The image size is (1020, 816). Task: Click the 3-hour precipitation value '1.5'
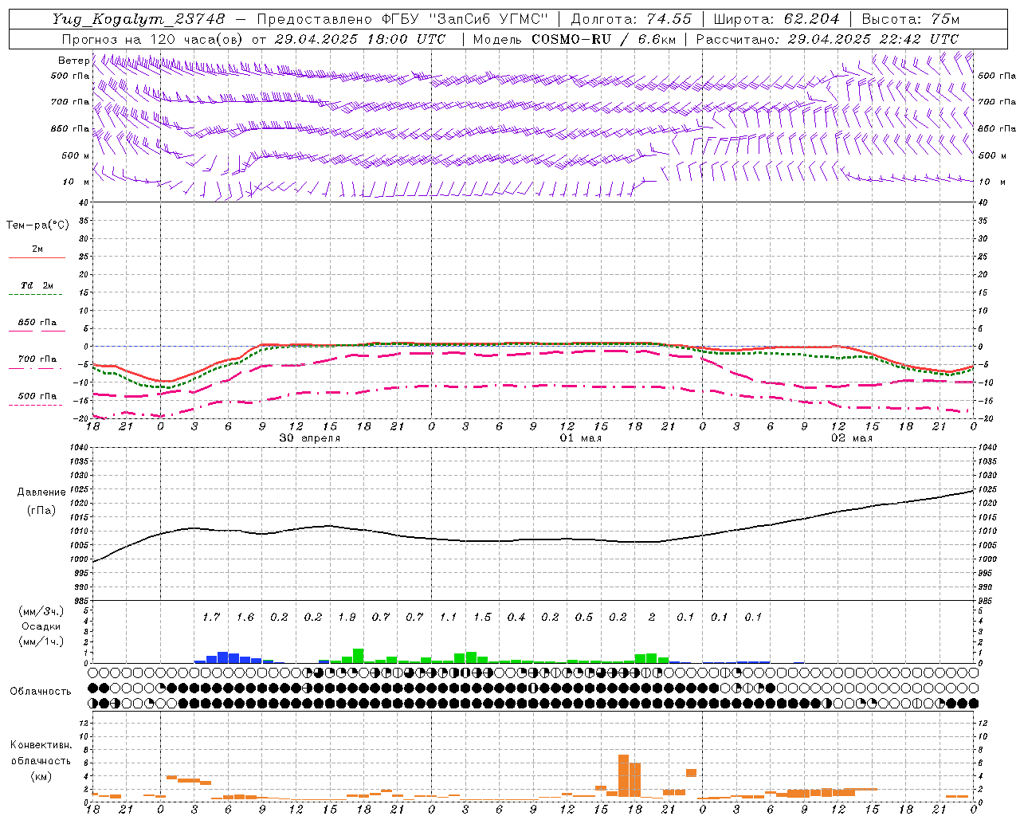pyautogui.click(x=482, y=617)
